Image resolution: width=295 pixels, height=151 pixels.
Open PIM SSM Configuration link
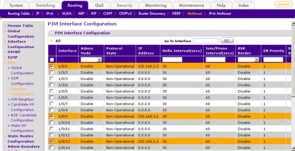pos(22,81)
